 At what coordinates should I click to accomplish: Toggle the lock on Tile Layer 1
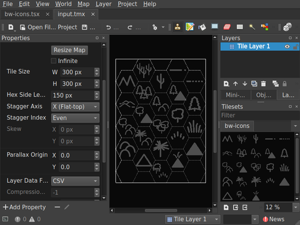(x=296, y=47)
